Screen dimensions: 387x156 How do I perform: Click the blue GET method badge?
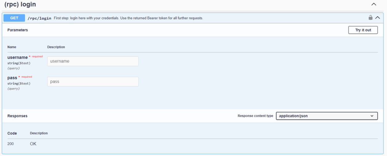[14, 18]
